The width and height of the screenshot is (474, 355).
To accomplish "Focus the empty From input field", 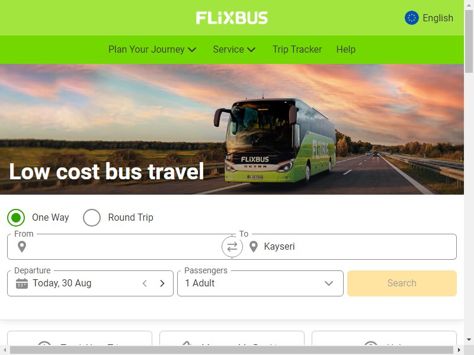I will pyautogui.click(x=120, y=247).
